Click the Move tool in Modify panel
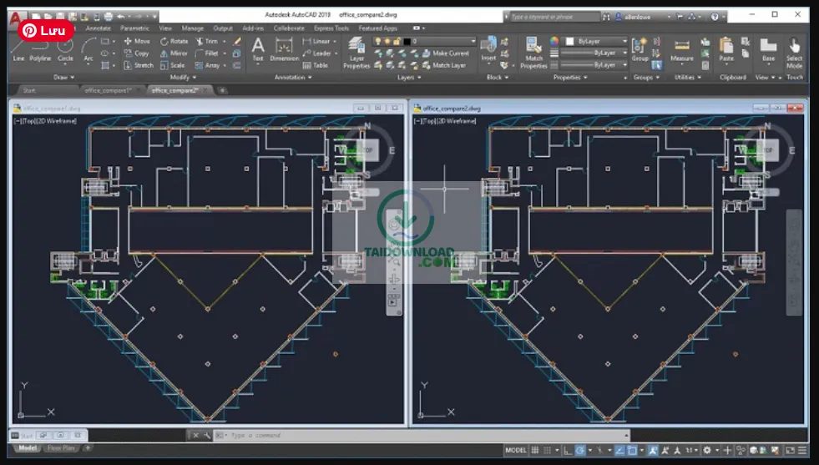819x465 pixels. point(138,41)
